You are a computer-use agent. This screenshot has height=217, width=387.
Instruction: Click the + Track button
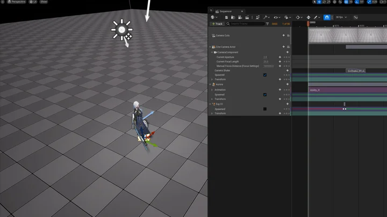tap(217, 24)
